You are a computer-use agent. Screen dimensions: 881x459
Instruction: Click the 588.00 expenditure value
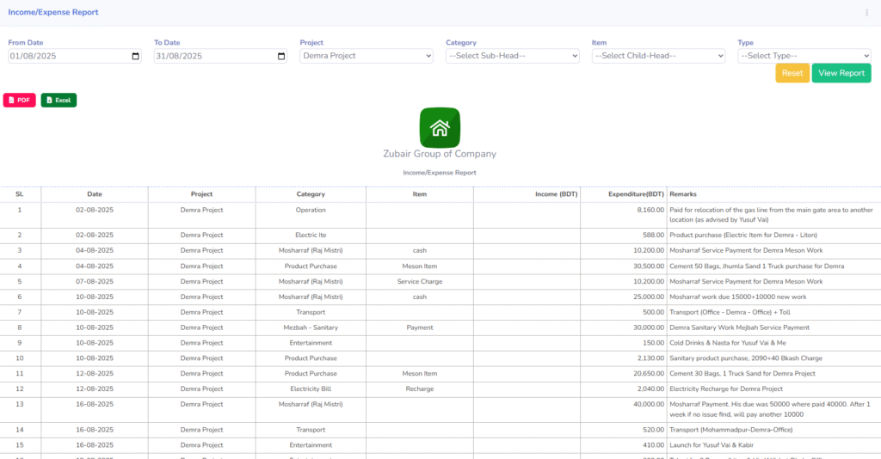tap(654, 236)
